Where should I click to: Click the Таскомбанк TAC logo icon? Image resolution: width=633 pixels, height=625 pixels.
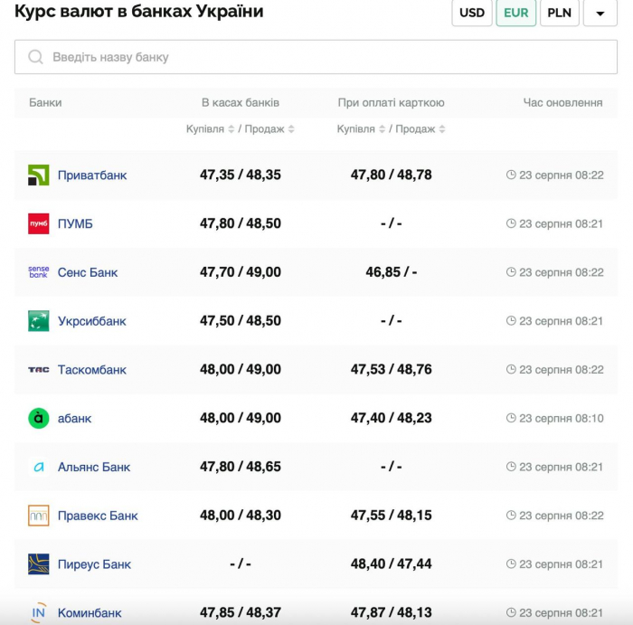[x=38, y=369]
